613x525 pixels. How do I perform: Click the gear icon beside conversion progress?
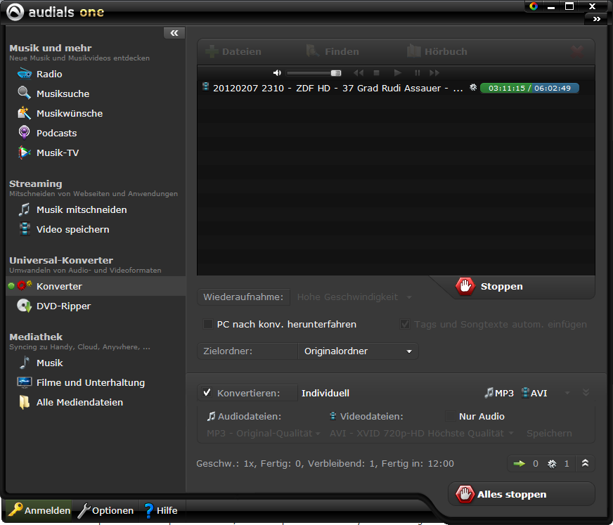point(473,88)
